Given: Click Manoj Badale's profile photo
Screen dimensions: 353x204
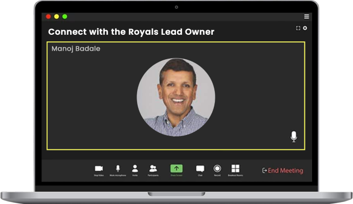Looking at the screenshot, I should tap(176, 97).
